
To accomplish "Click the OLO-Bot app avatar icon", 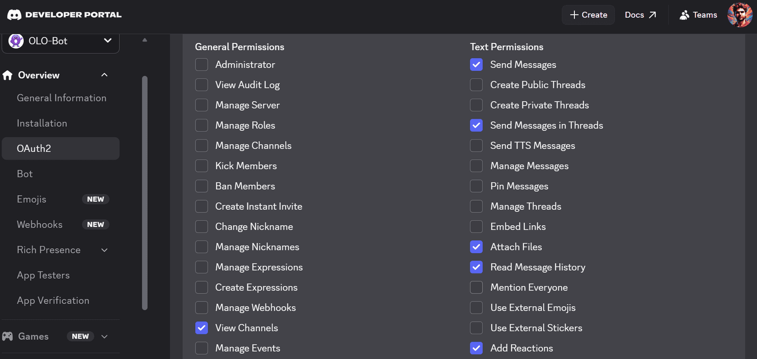I will [16, 41].
